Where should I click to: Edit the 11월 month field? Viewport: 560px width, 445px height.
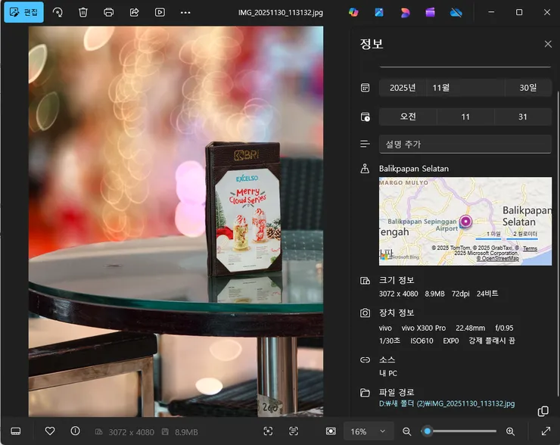(x=465, y=88)
